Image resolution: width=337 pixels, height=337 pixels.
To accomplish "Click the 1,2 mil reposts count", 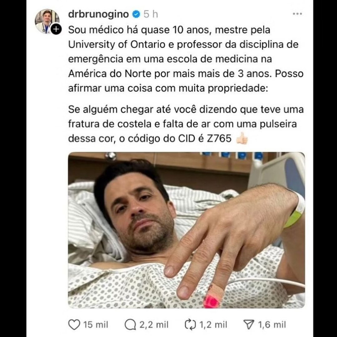I will pyautogui.click(x=213, y=325).
